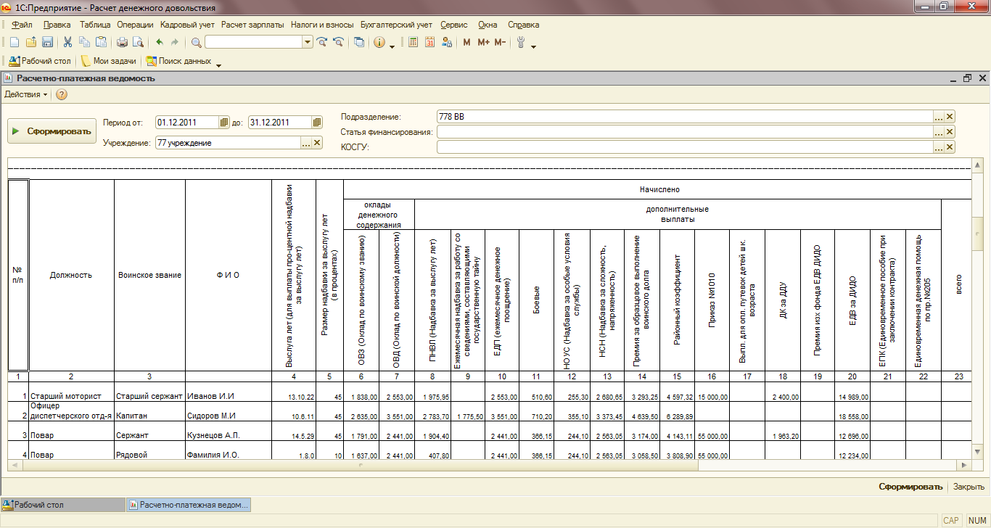Create a new document with the New icon
The height and width of the screenshot is (528, 991).
point(14,43)
